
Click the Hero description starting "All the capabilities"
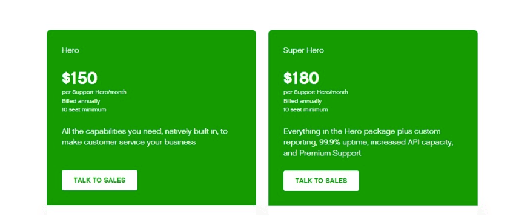pyautogui.click(x=145, y=137)
